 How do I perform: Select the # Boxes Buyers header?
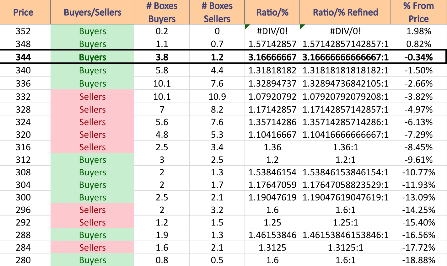click(x=162, y=12)
